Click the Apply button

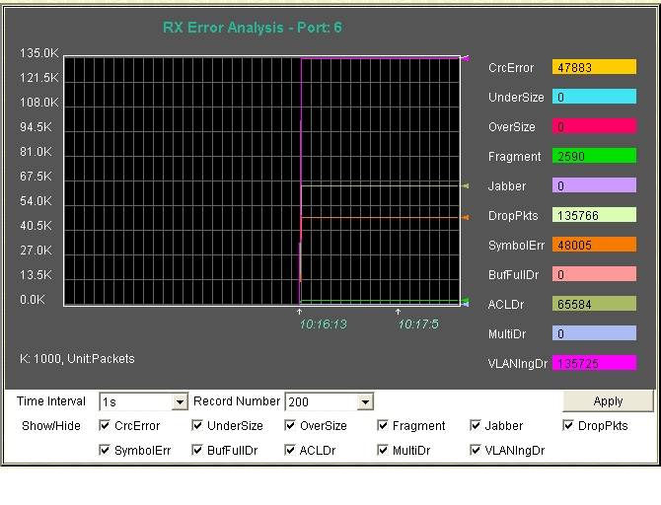608,401
